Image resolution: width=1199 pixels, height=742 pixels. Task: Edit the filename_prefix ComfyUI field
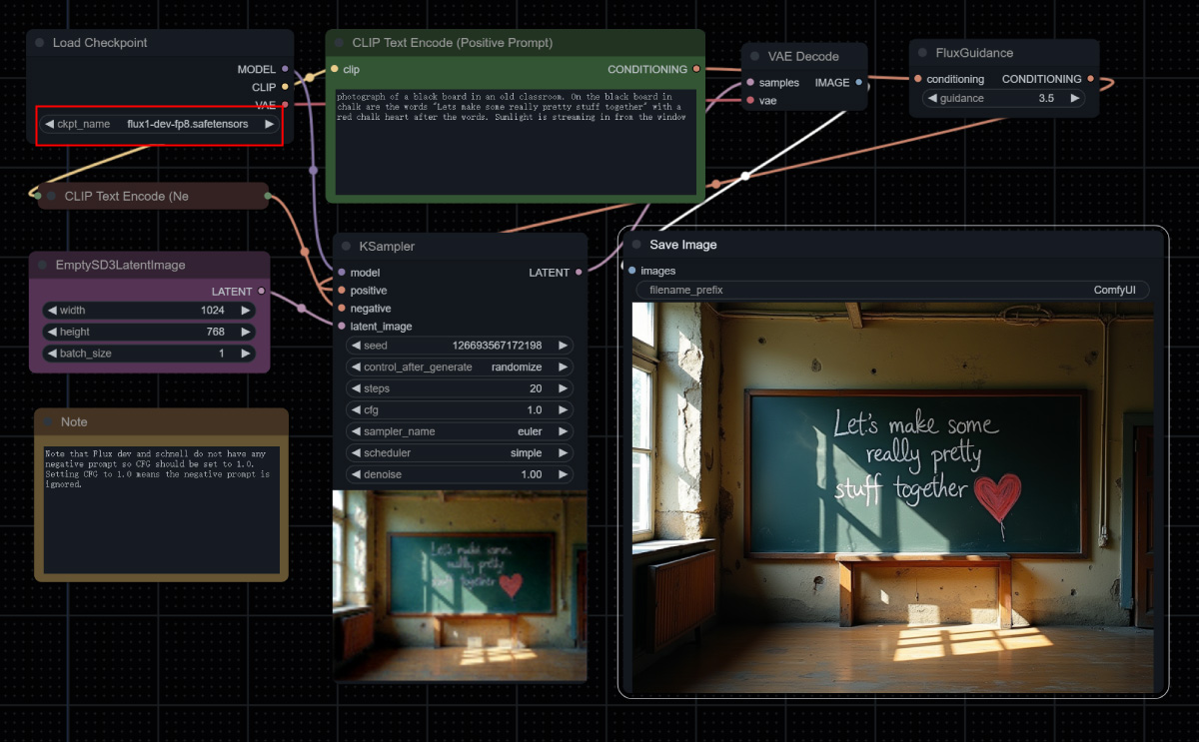pos(891,290)
